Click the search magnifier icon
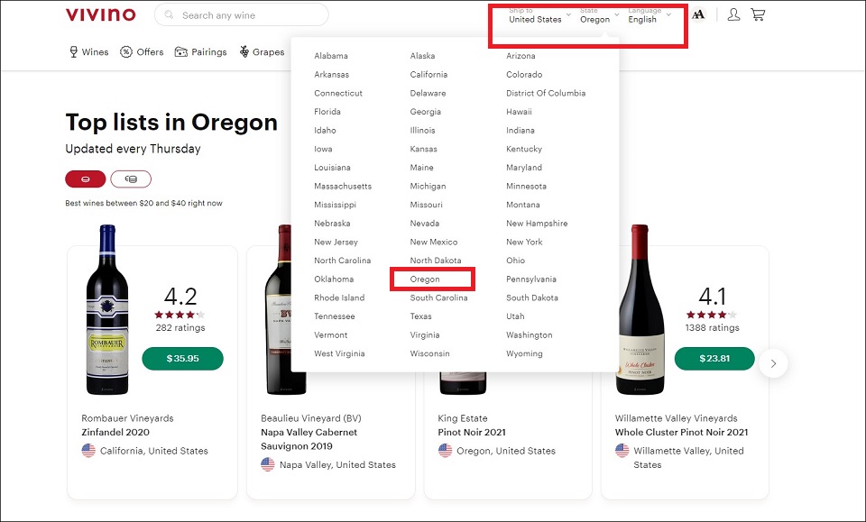This screenshot has height=522, width=866. pyautogui.click(x=169, y=15)
